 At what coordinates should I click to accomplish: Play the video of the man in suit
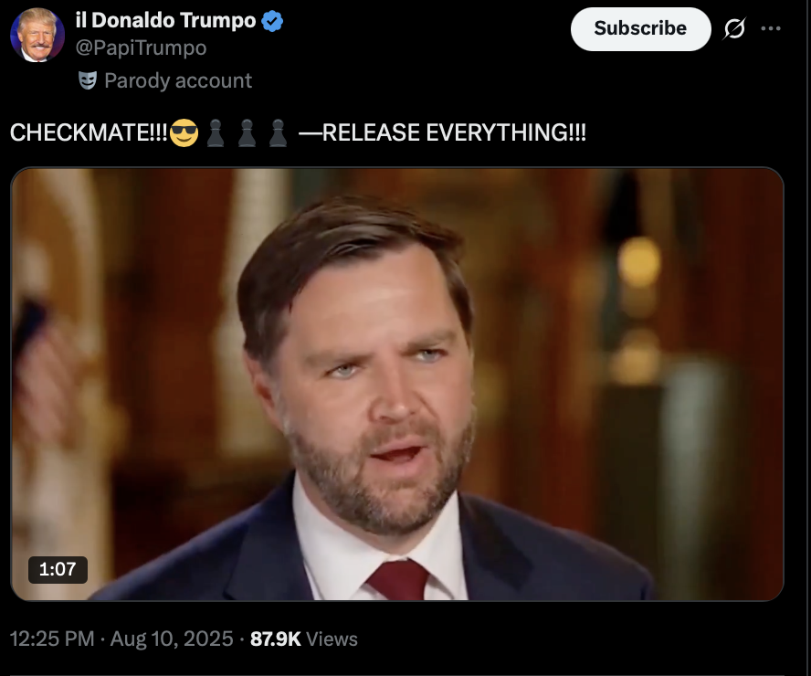click(397, 384)
